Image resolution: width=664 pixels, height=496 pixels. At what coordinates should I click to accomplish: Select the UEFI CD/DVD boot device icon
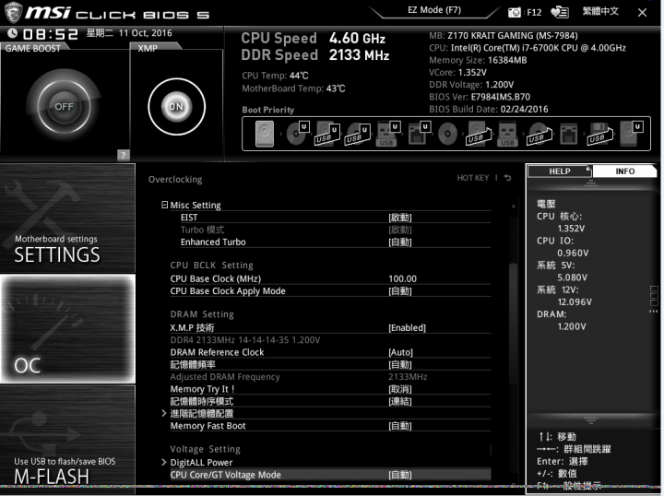coord(298,134)
